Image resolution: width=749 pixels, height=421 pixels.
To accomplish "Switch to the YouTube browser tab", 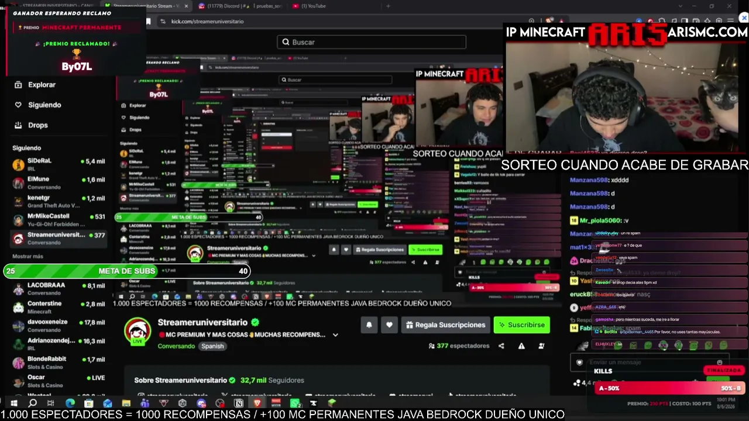I will pyautogui.click(x=314, y=6).
